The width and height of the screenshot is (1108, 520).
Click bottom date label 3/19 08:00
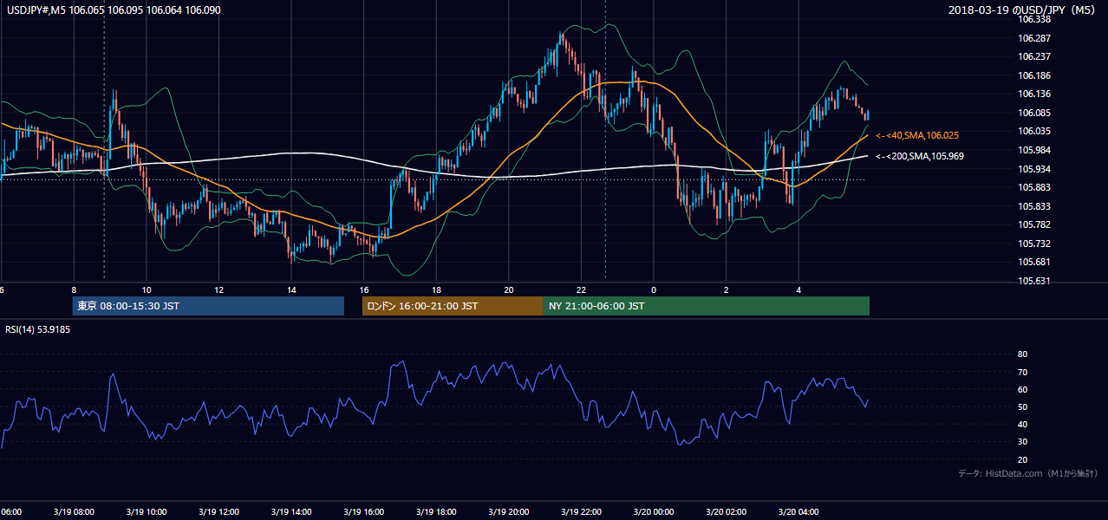75,512
